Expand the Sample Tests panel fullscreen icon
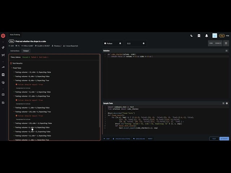Image resolution: width=231 pixels, height=173 pixels. pos(223,103)
